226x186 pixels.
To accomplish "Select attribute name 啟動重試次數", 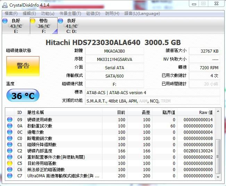I will (x=40, y=126).
